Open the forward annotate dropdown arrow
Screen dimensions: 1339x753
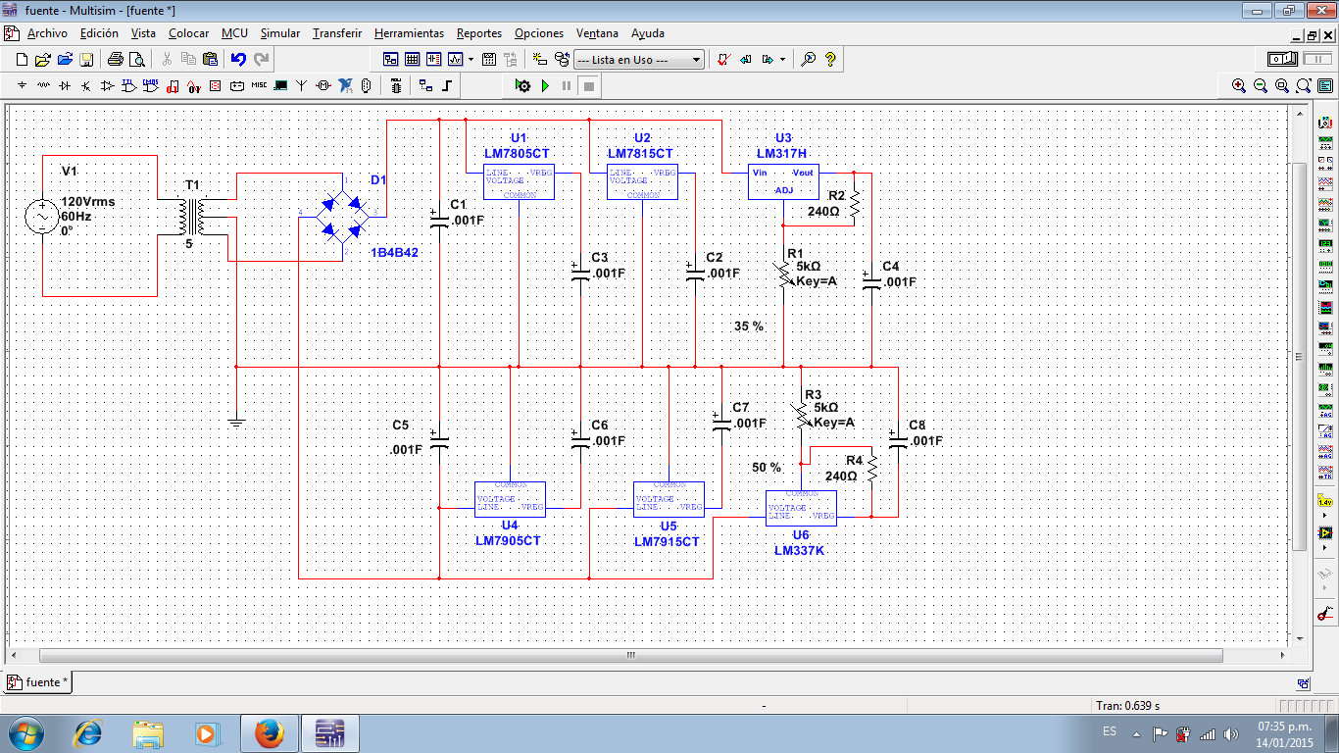(x=782, y=60)
